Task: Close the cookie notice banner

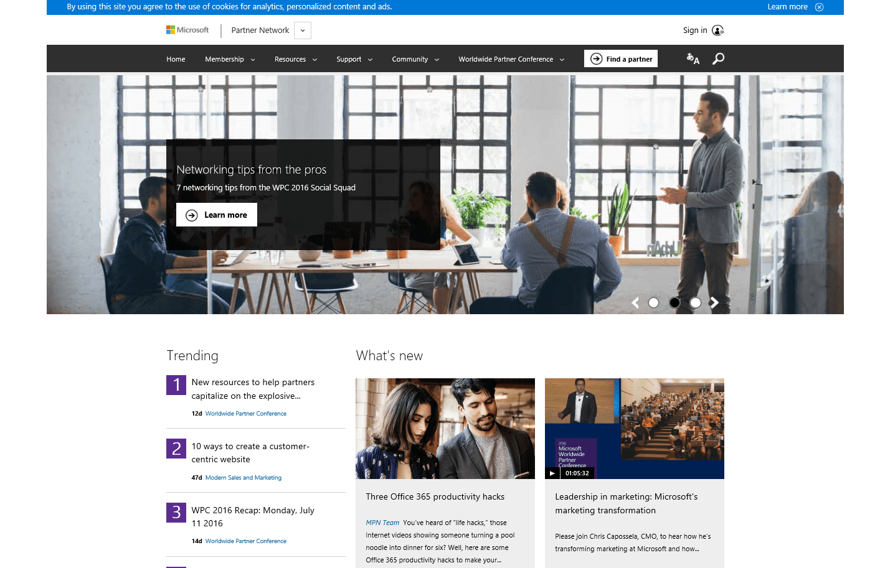Action: click(819, 7)
